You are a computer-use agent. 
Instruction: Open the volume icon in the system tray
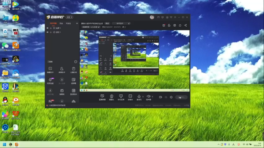tap(247, 144)
